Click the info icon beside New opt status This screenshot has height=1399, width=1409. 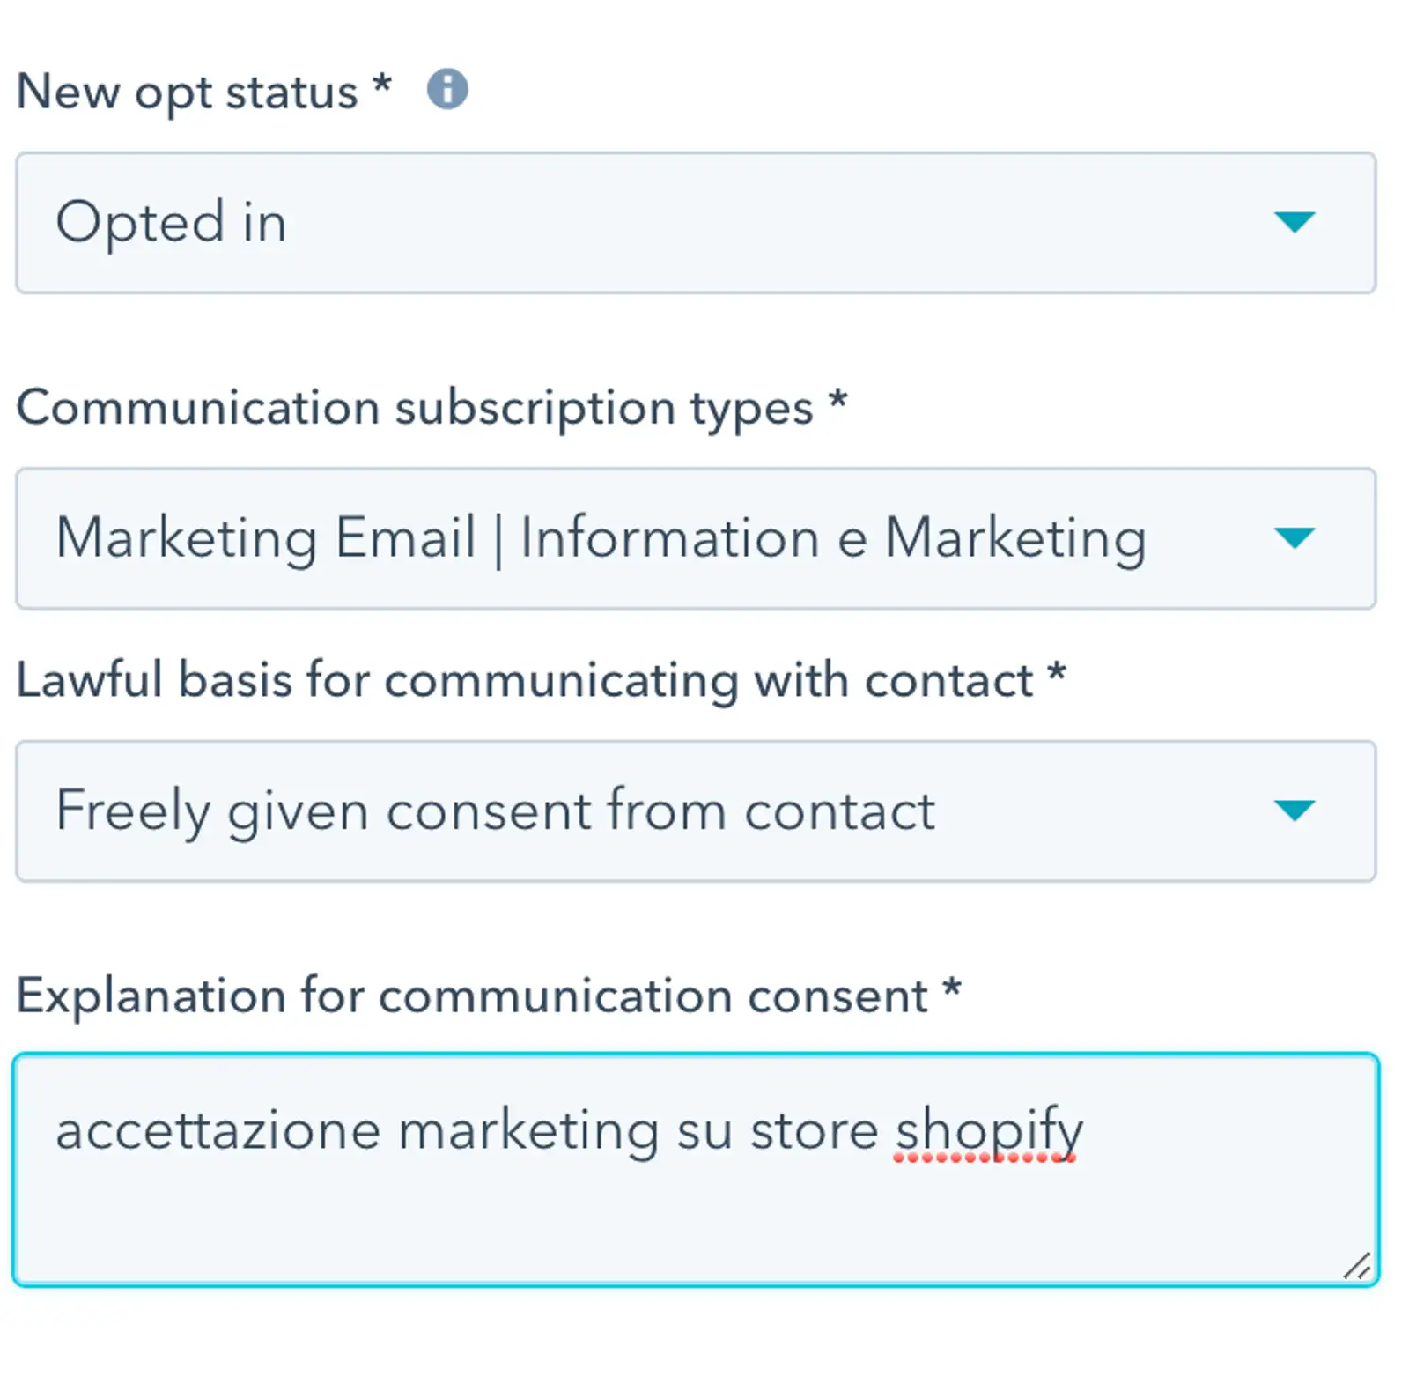(x=447, y=90)
